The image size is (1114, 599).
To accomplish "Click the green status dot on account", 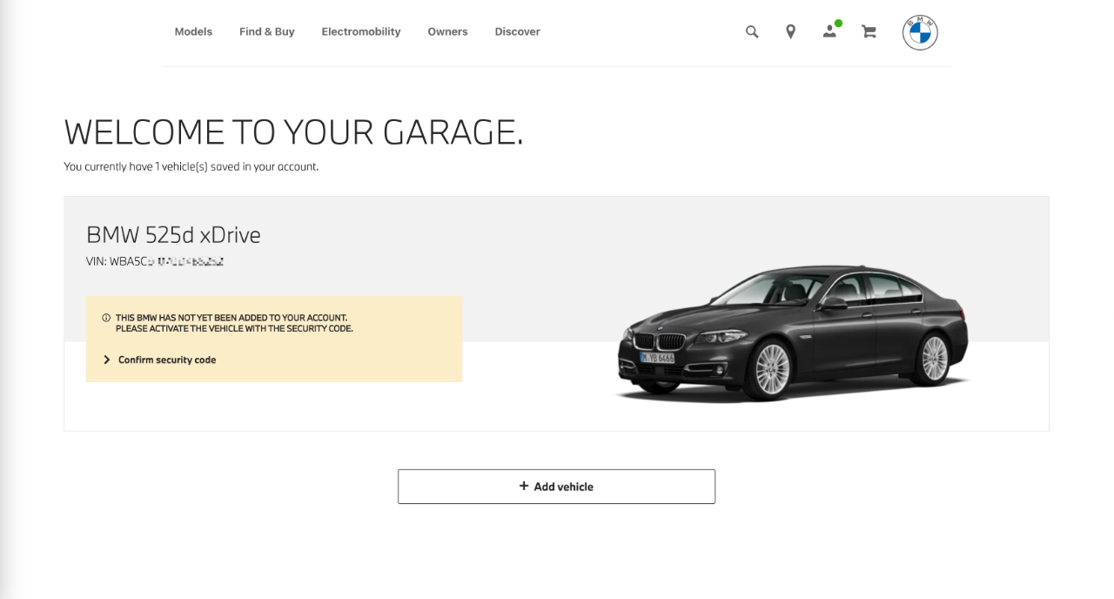I will click(x=838, y=24).
